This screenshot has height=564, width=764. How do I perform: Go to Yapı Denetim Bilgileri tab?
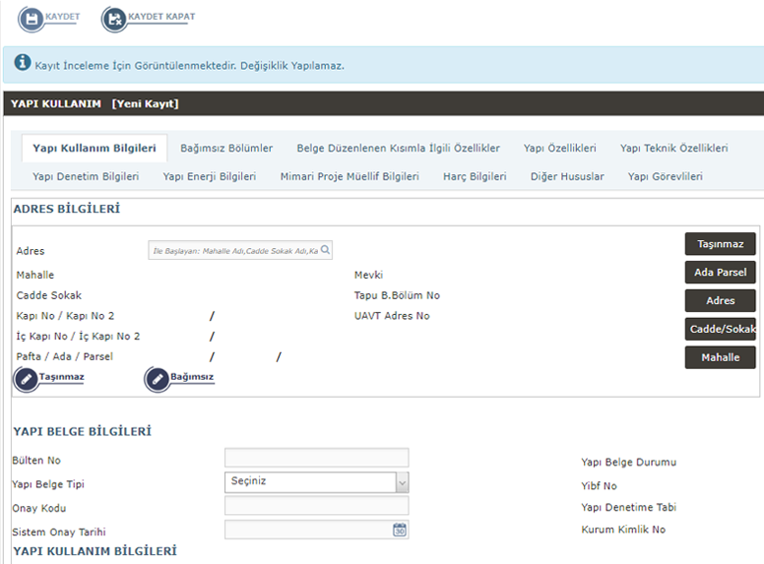pos(86,177)
